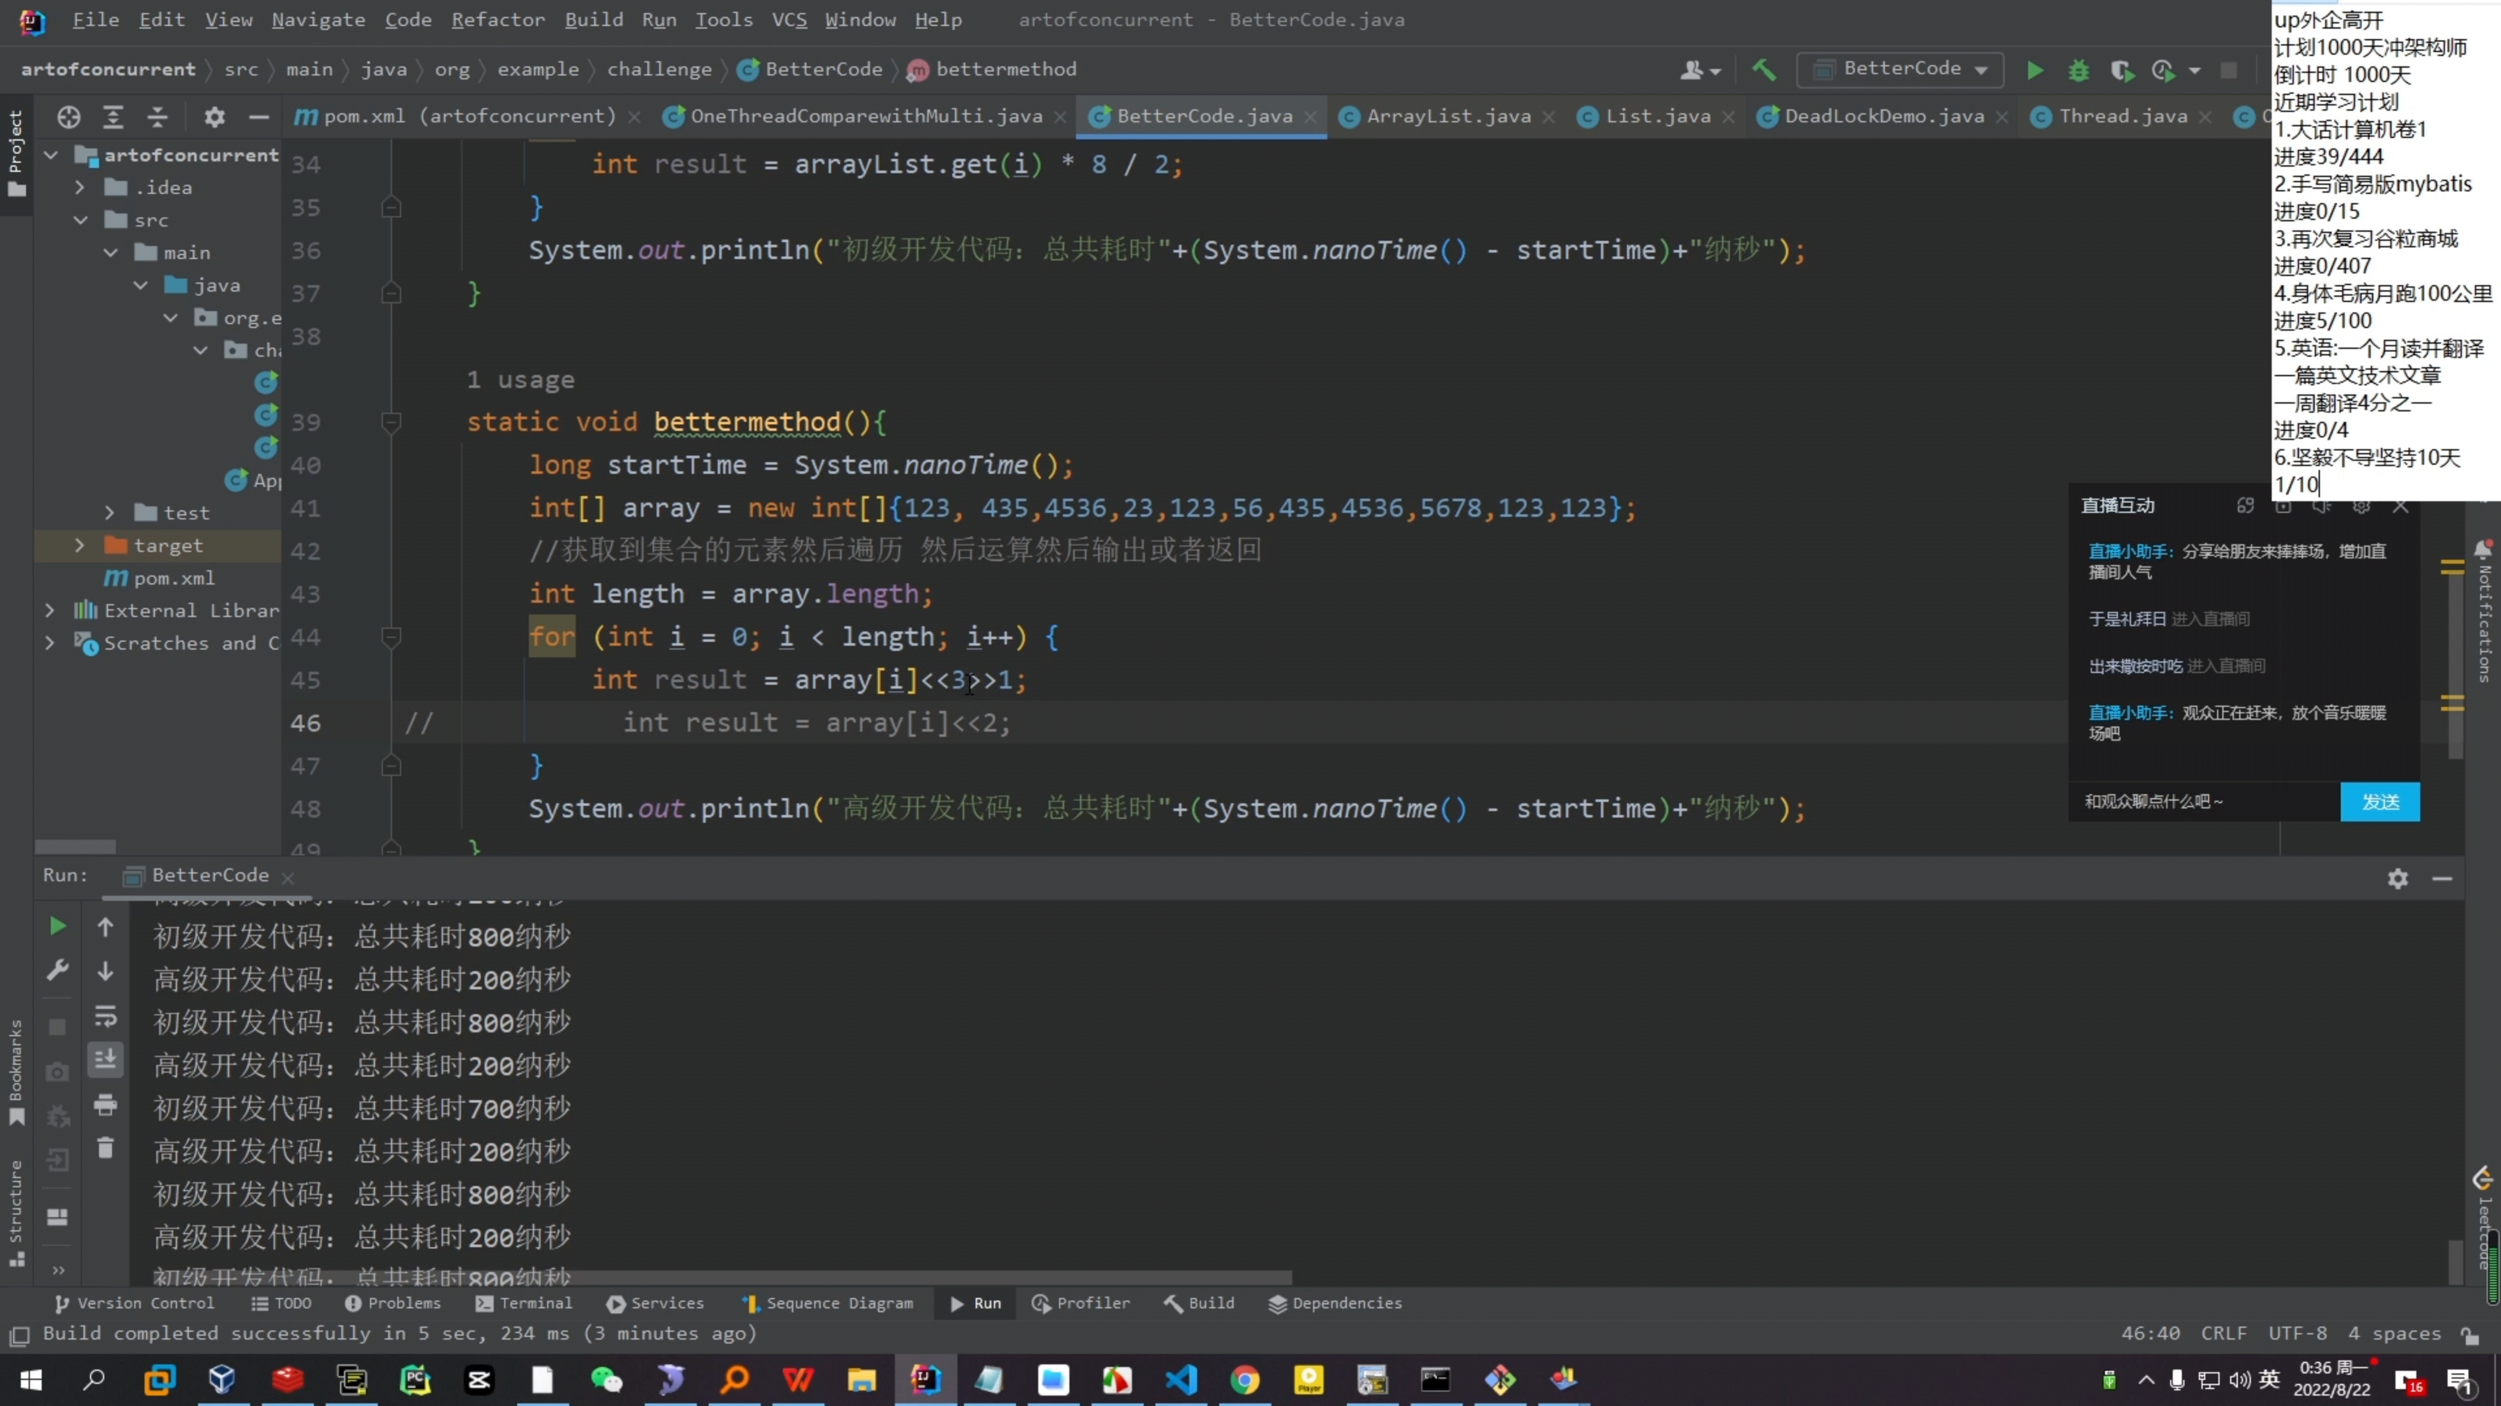Click the UTF-8 encoding in status bar
Viewport: 2501px width, 1406px height.
2297,1333
